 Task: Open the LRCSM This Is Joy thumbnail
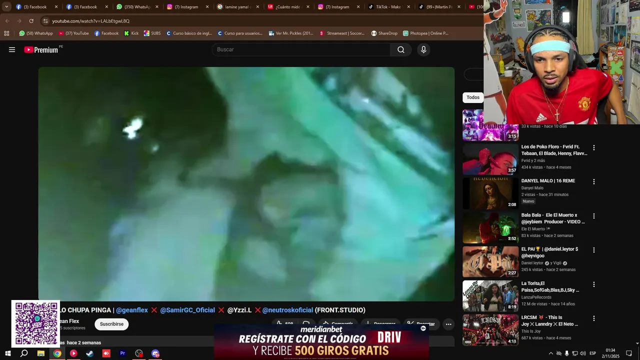[x=490, y=330]
